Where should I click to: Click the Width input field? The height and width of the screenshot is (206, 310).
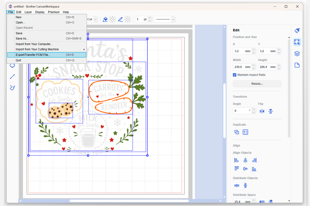(x=242, y=67)
